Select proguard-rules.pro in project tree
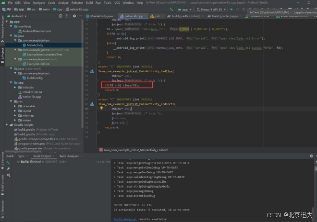This screenshot has width=317, height=222. 47,144
